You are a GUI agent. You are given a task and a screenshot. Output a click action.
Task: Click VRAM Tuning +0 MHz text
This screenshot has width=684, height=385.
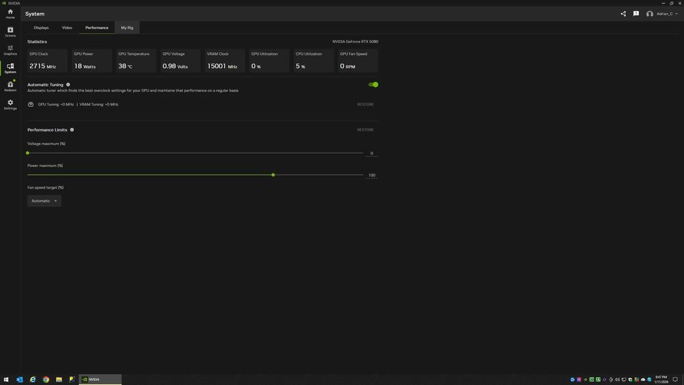tap(98, 104)
